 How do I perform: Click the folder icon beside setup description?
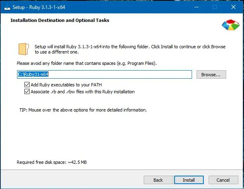[x=24, y=49]
